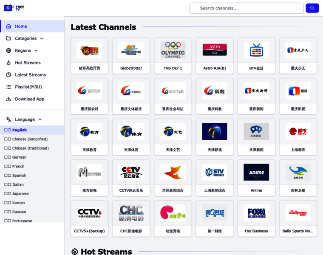Collapse the Language section chevron
The image size is (323, 255).
coord(40,119)
